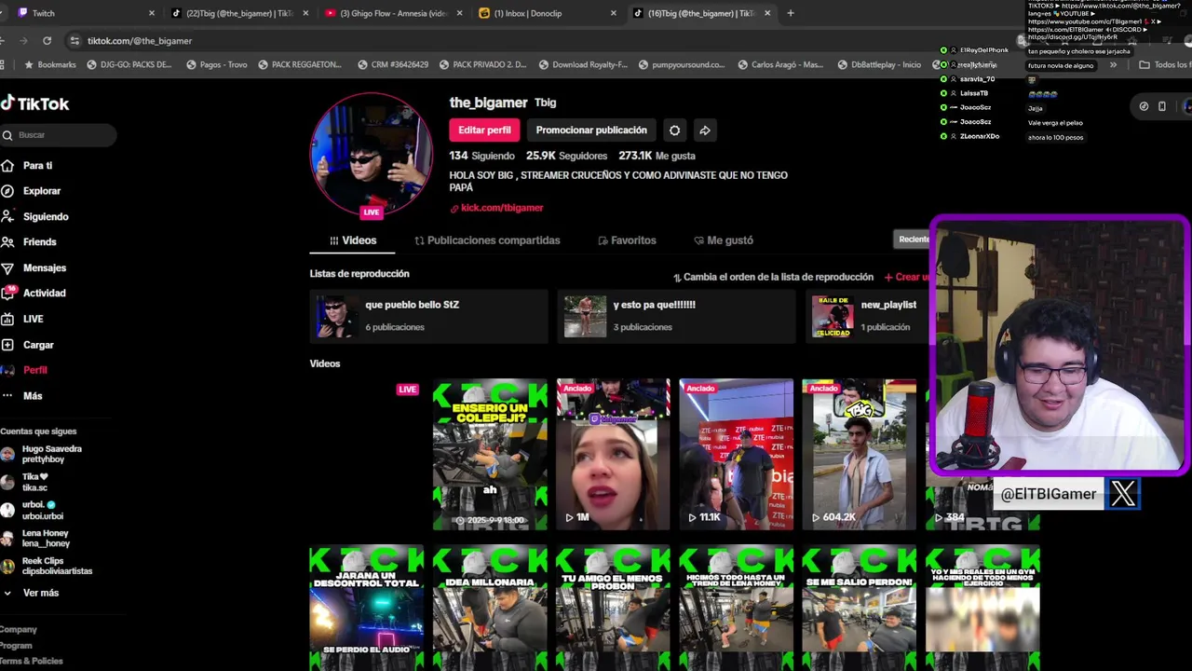Open Para ti in sidebar

pos(37,165)
